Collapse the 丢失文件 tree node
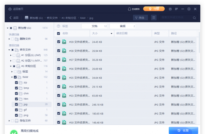This screenshot has width=205, height=134. point(9,50)
